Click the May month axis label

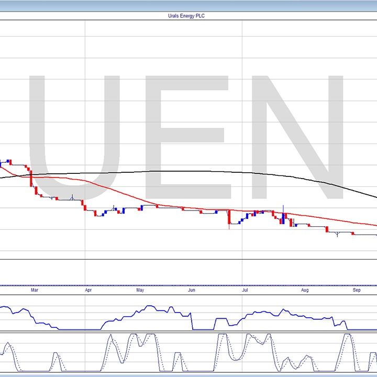point(140,290)
